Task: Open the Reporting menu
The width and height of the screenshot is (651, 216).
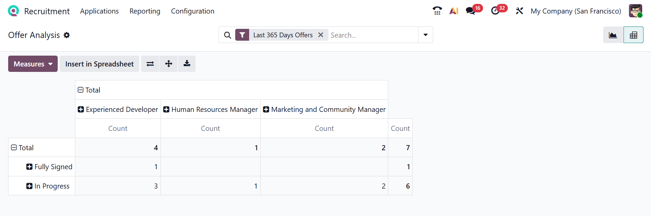Action: [145, 11]
